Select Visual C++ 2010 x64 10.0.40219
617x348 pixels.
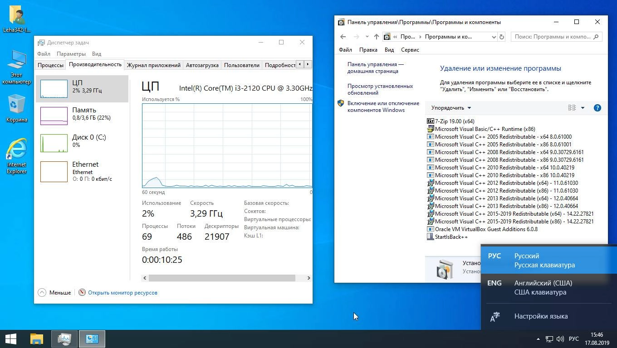click(501, 167)
